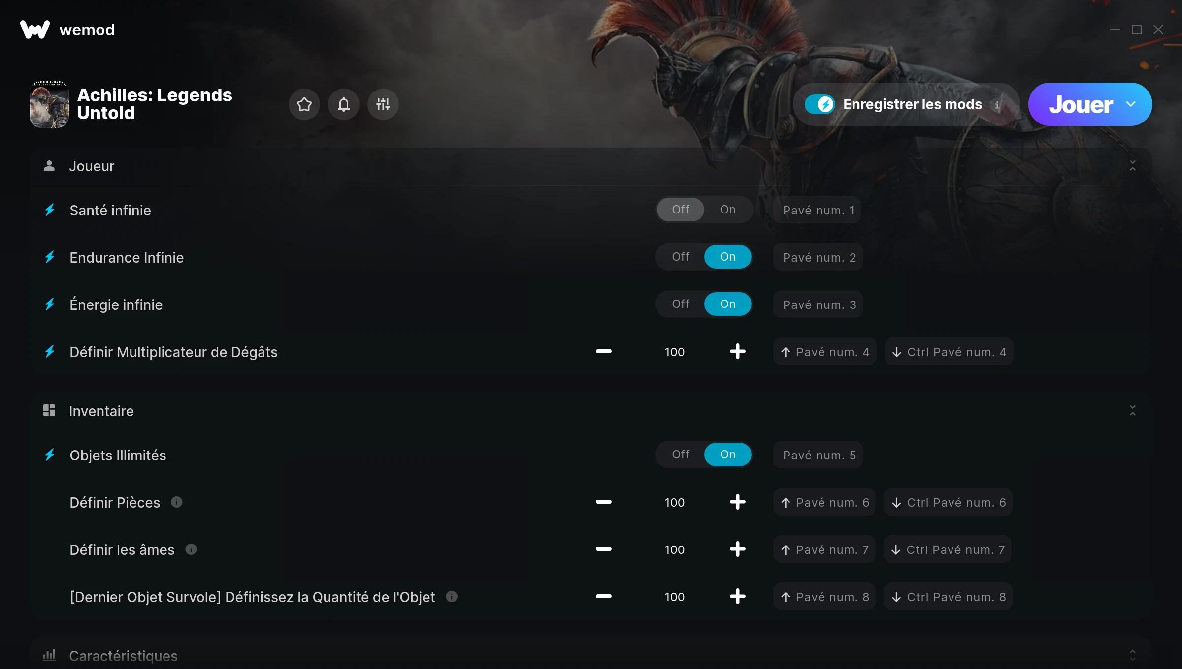Show info for Définir les âmes
Image resolution: width=1182 pixels, height=669 pixels.
[191, 549]
